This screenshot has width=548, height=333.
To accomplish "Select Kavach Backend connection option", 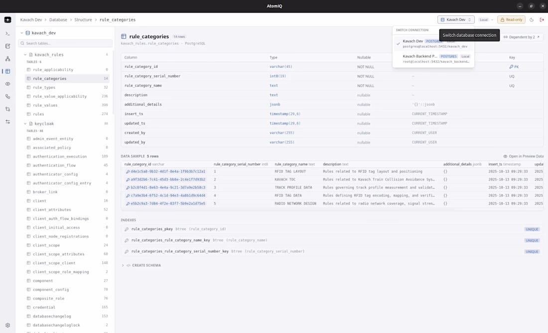I will [x=433, y=59].
